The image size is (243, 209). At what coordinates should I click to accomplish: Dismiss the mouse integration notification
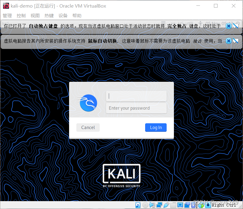point(228,41)
